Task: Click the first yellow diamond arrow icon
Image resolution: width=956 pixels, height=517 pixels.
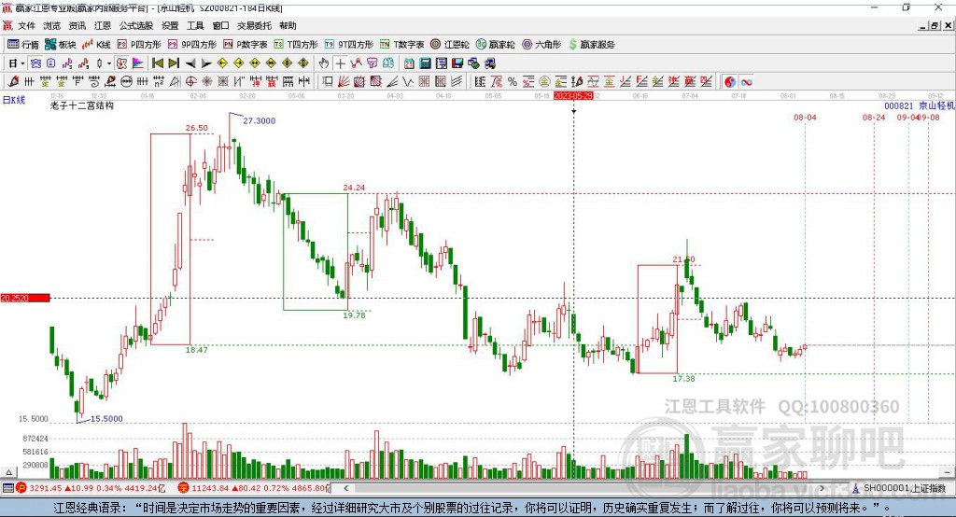Action: (x=222, y=63)
